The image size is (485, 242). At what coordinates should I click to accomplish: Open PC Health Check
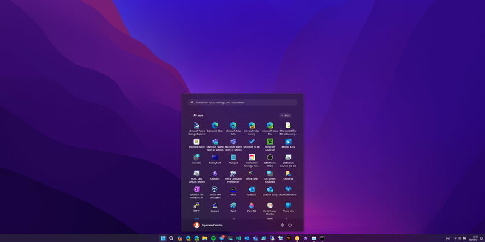tap(289, 191)
